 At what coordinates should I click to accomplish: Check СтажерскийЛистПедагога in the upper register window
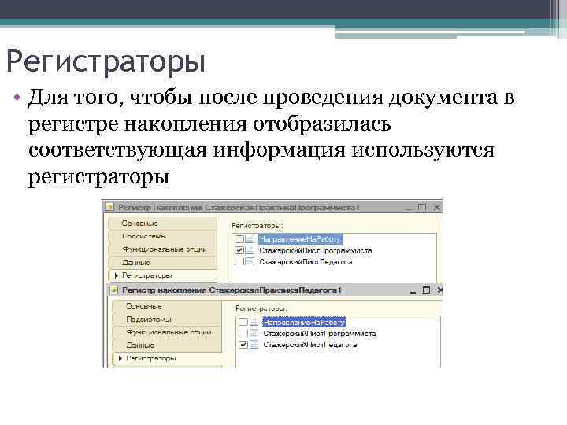tap(239, 261)
